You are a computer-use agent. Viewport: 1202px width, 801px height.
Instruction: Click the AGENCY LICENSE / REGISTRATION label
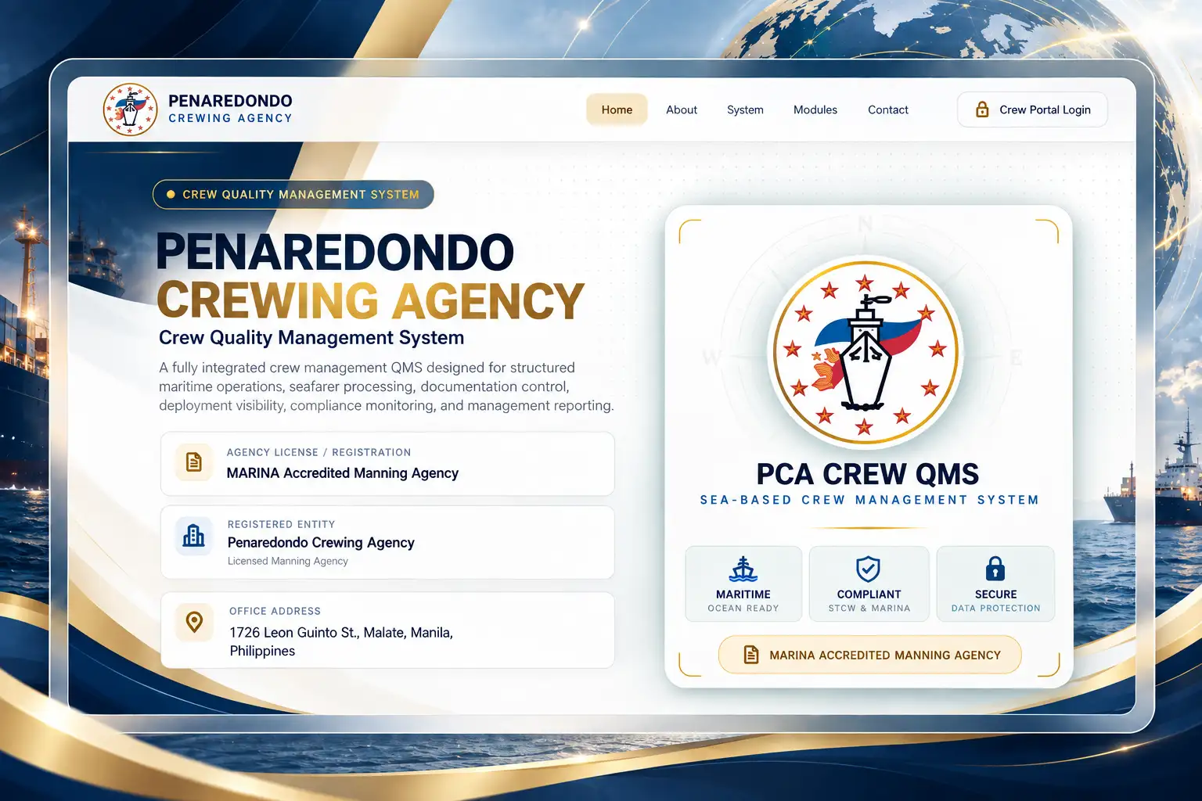(318, 452)
